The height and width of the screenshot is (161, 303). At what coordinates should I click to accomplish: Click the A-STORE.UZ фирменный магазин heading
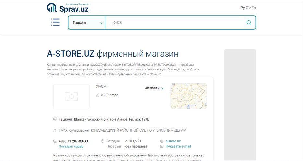tap(112, 54)
